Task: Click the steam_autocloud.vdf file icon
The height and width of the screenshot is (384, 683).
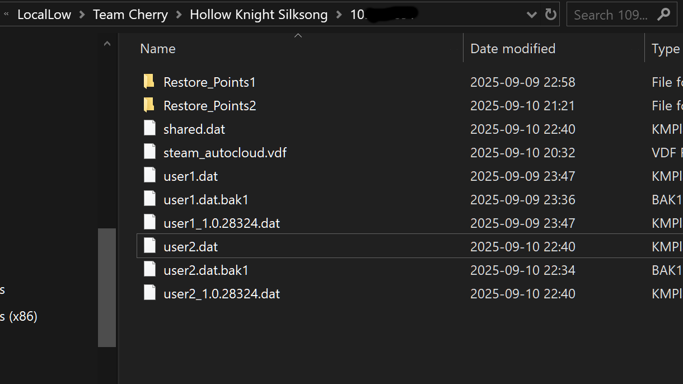Action: [x=149, y=152]
